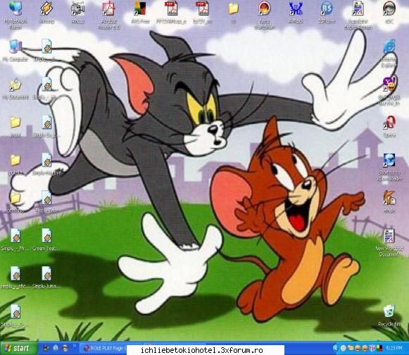Viewport: 409px width, 355px height.
Task: Click the first Quick Launch icon beside Start
Action: click(46, 348)
